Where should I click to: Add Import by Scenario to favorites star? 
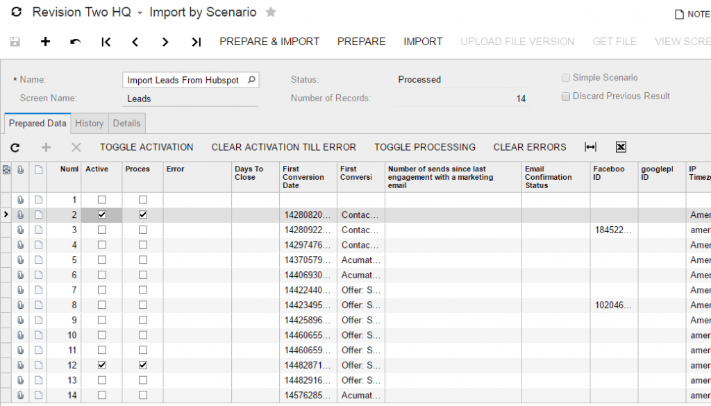271,12
